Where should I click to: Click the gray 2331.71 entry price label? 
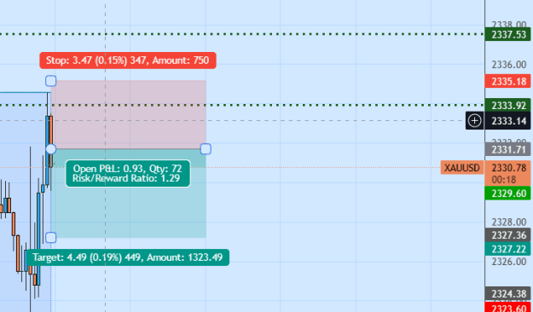[x=508, y=149]
